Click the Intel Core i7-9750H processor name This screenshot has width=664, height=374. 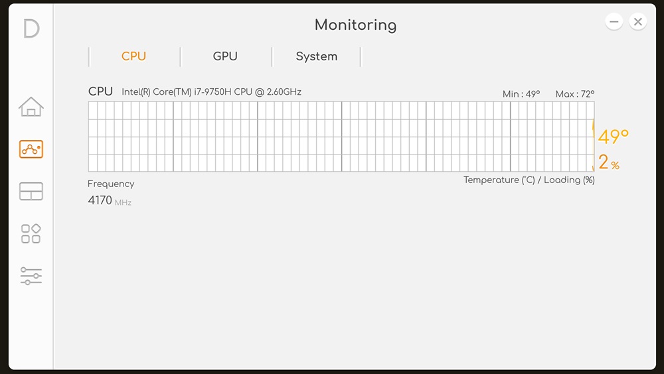tap(211, 92)
